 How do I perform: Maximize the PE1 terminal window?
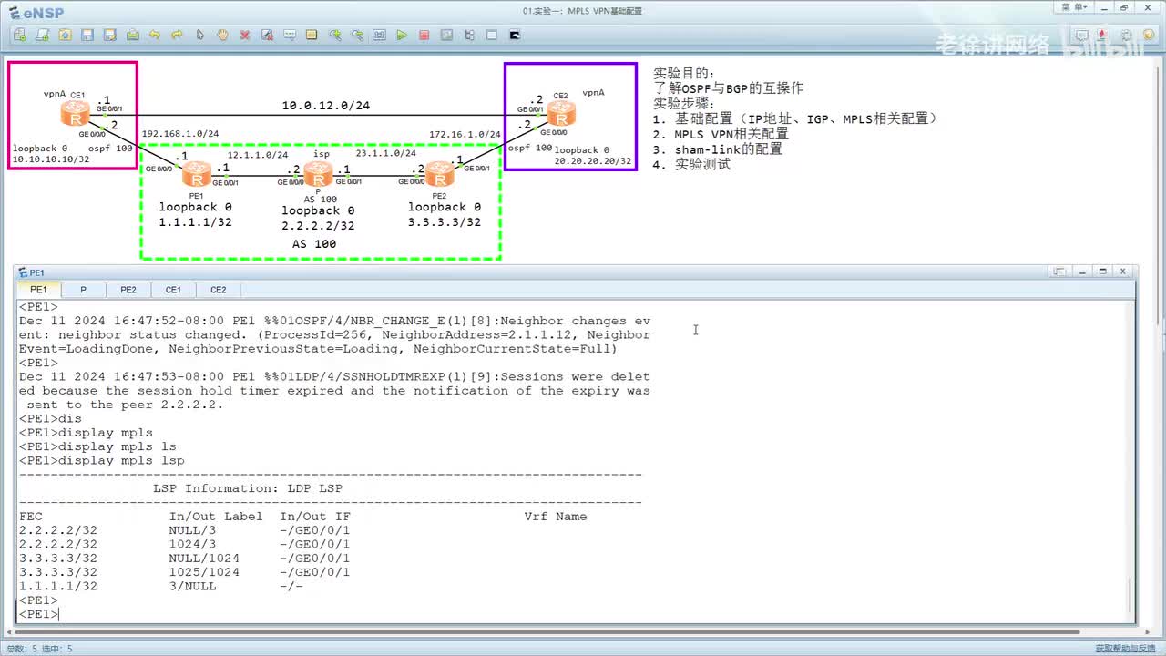tap(1102, 272)
